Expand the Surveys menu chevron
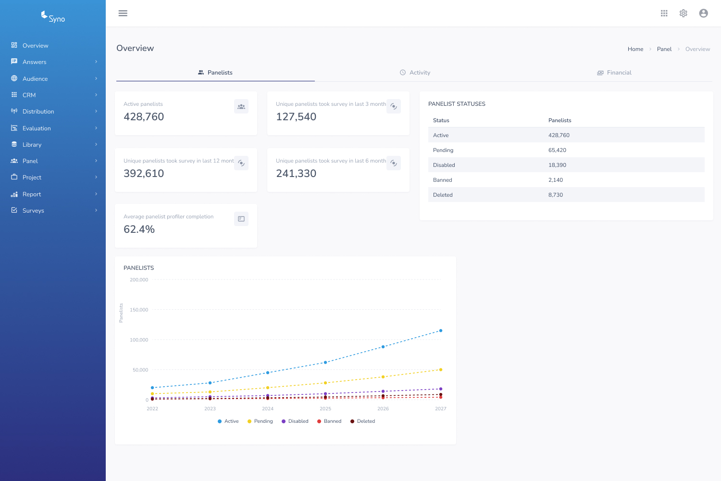The image size is (721, 481). coord(96,210)
